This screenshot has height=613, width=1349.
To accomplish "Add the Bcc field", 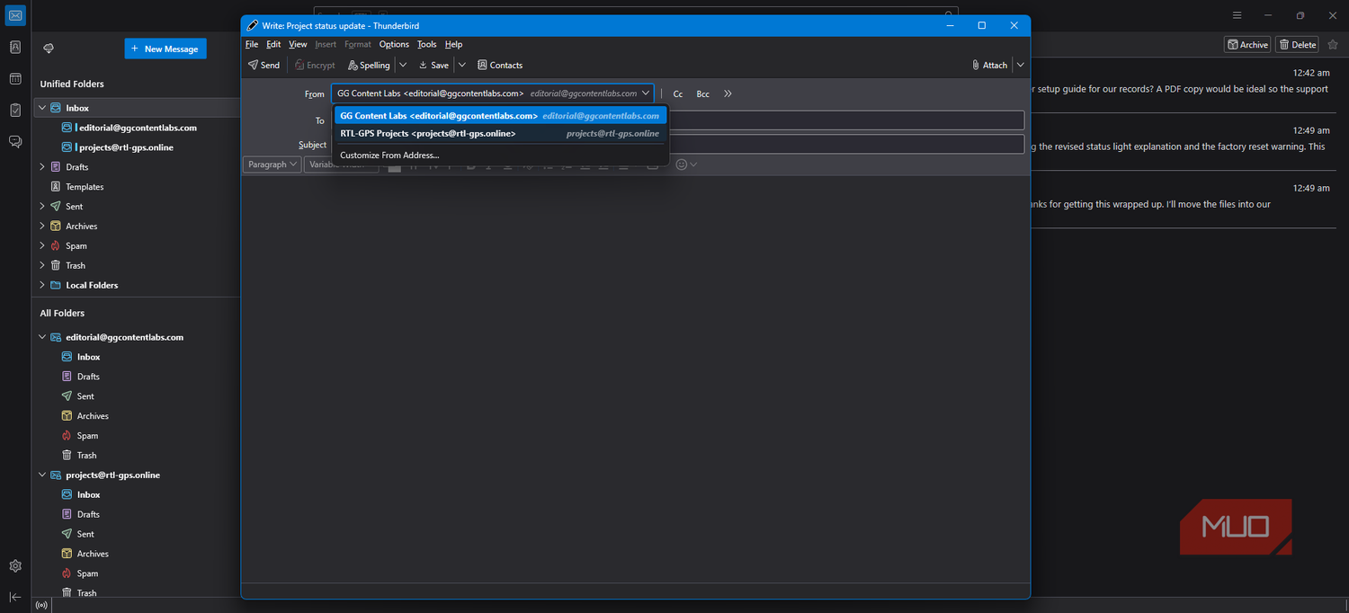I will point(703,93).
